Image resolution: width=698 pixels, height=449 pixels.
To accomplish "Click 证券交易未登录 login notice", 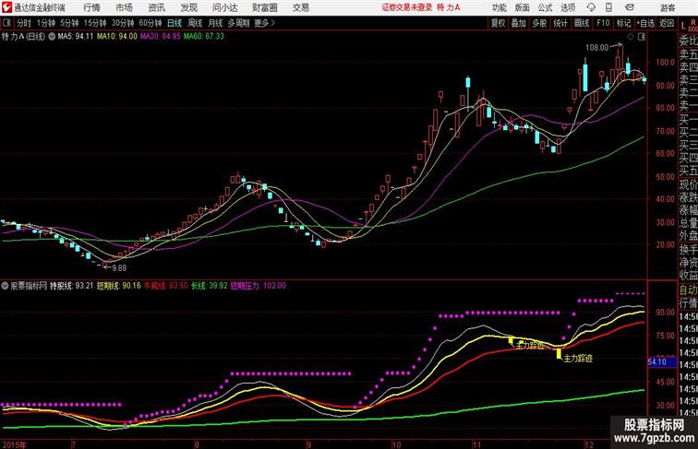I will click(x=407, y=7).
